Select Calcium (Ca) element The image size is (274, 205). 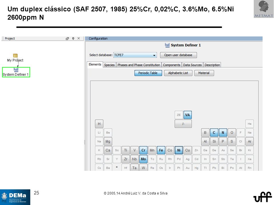point(108,150)
